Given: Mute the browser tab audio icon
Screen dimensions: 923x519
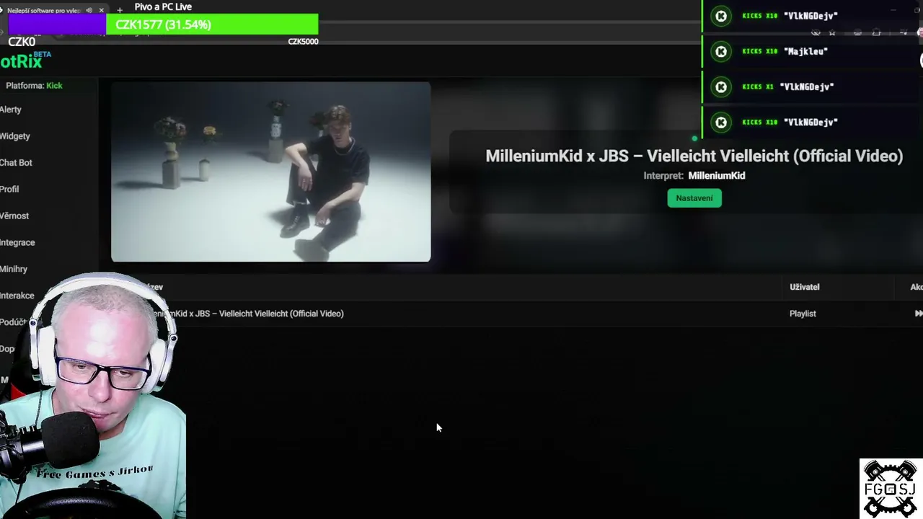Looking at the screenshot, I should point(89,10).
